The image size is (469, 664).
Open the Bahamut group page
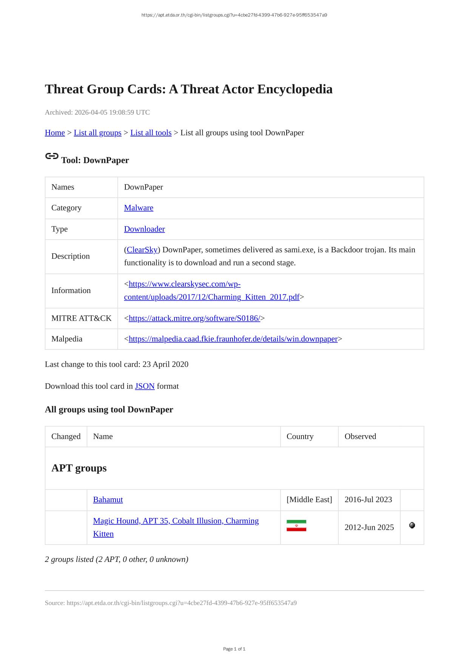[x=108, y=500]
